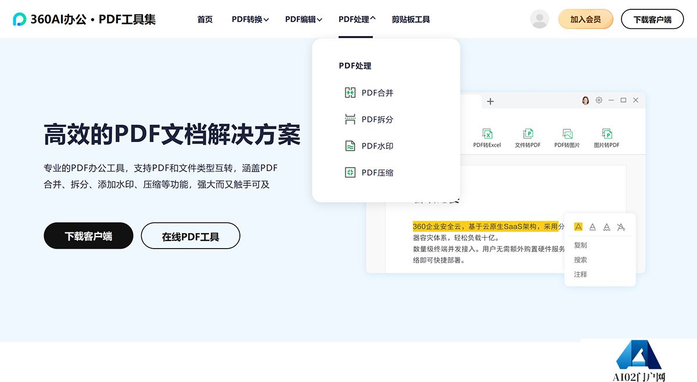Click the PDF拆分 split icon
This screenshot has width=697, height=382.
(350, 119)
